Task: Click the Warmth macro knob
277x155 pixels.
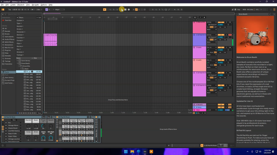Action: tap(28, 126)
